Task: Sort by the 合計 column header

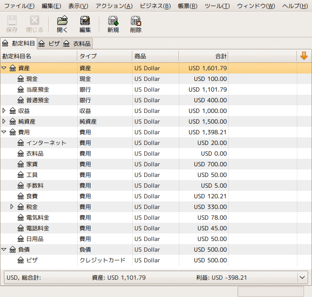Action: (203, 56)
